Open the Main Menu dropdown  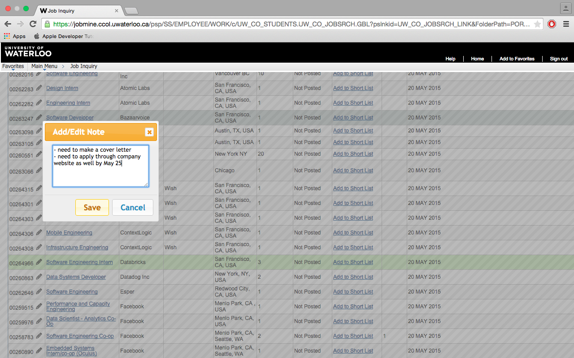[x=44, y=66]
